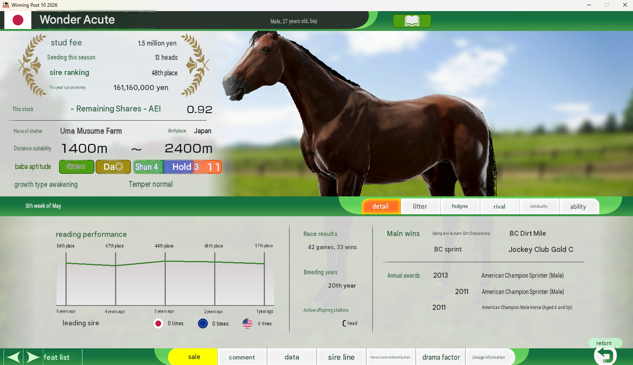Open the green book encyclopedia button
Viewport: 633px width, 365px height.
[x=412, y=21]
